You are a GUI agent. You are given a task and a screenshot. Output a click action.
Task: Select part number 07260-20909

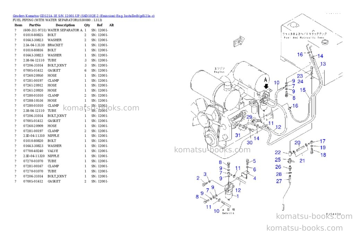click(x=33, y=126)
